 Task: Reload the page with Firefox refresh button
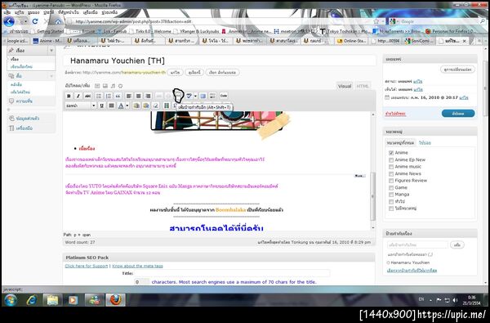click(35, 21)
